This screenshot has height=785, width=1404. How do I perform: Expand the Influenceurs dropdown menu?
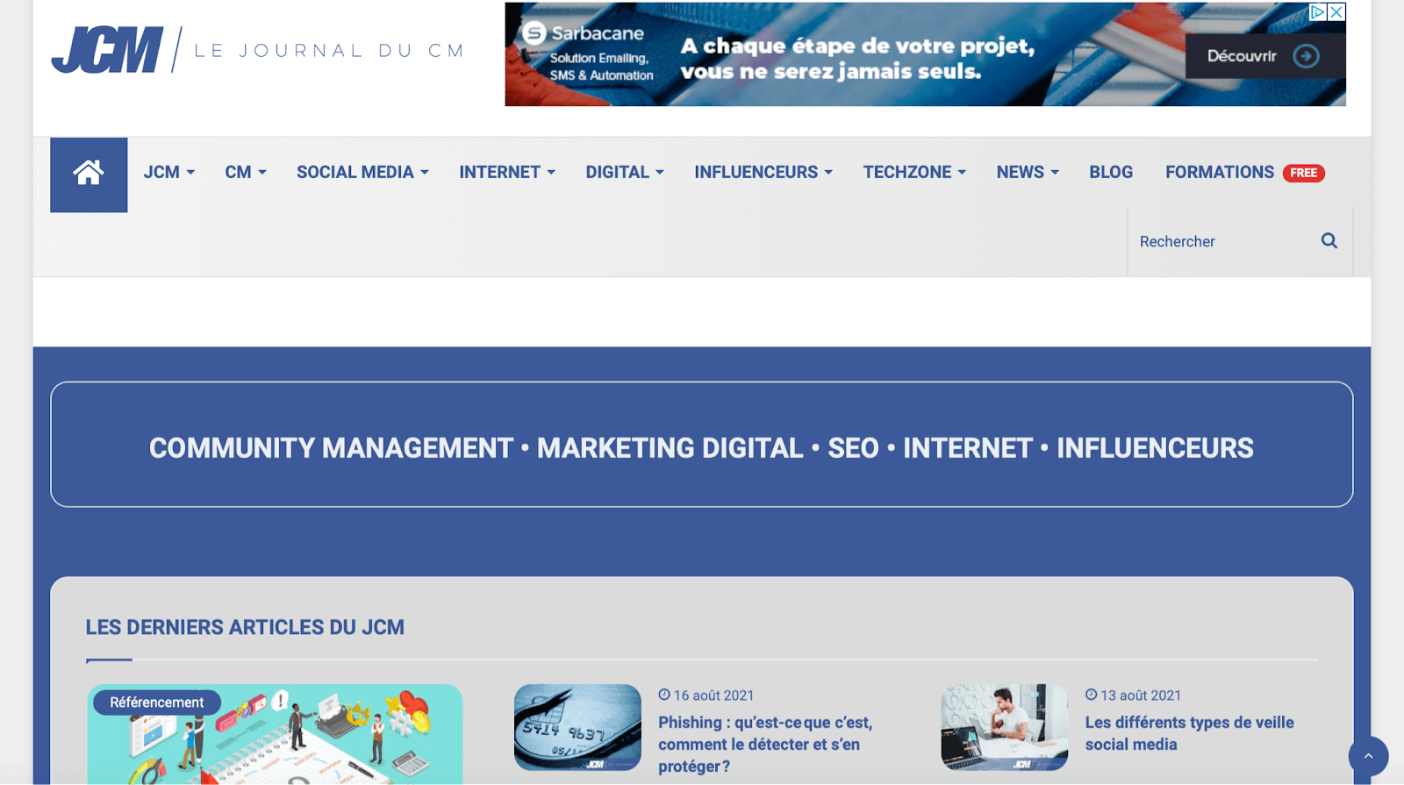pyautogui.click(x=763, y=173)
